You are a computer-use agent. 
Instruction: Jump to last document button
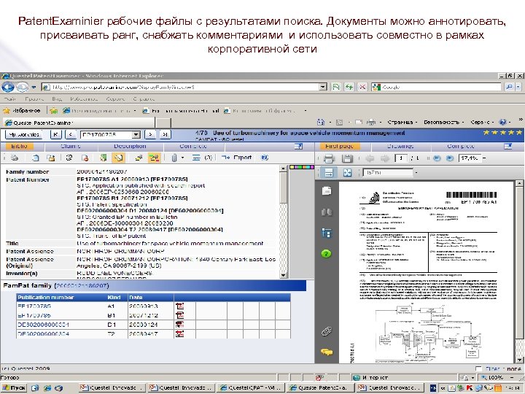tap(165, 135)
